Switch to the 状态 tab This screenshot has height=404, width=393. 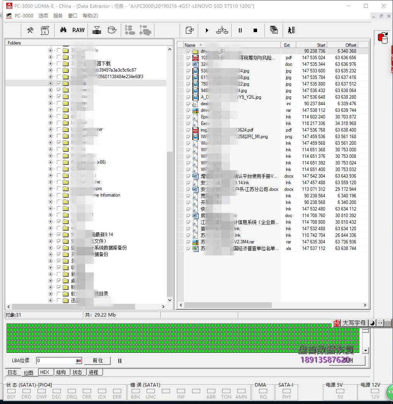[x=77, y=372]
